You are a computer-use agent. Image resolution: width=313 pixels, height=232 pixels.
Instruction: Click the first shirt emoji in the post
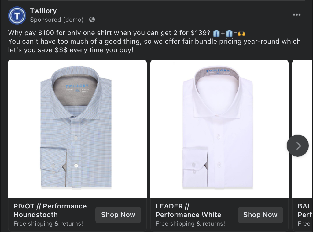pos(216,33)
